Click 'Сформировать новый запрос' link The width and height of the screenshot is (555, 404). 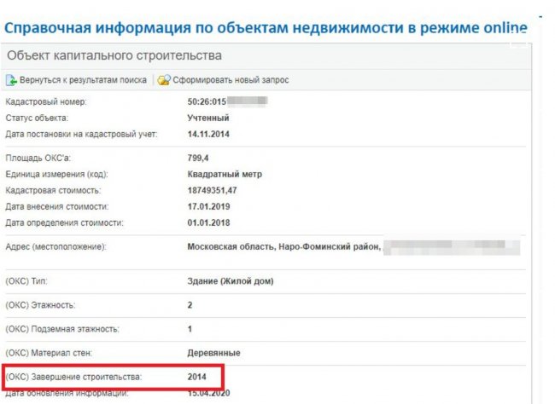coord(231,80)
